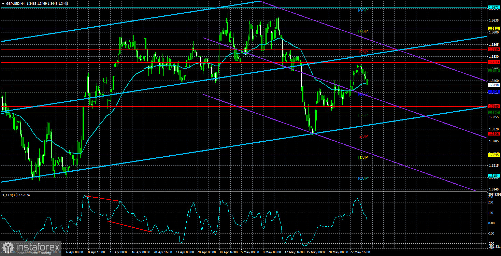Select the [8/8]P Murray level label
Viewport: 501px width, 256px height.
click(x=363, y=10)
